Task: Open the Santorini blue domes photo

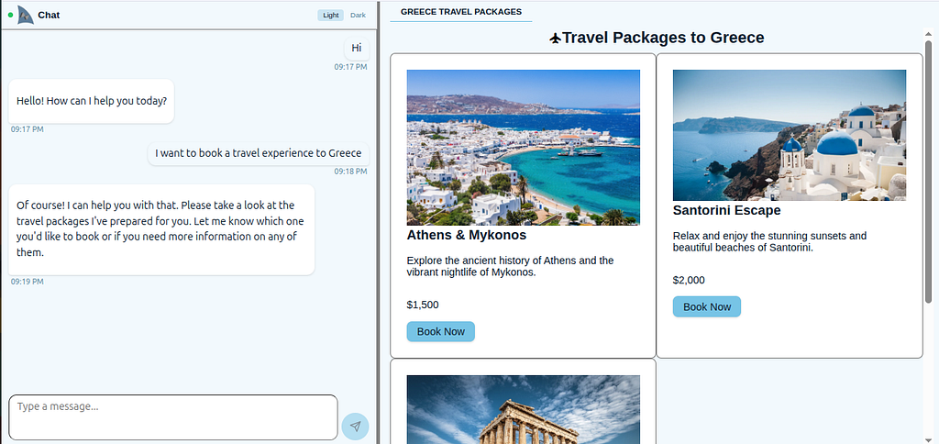Action: click(x=790, y=135)
